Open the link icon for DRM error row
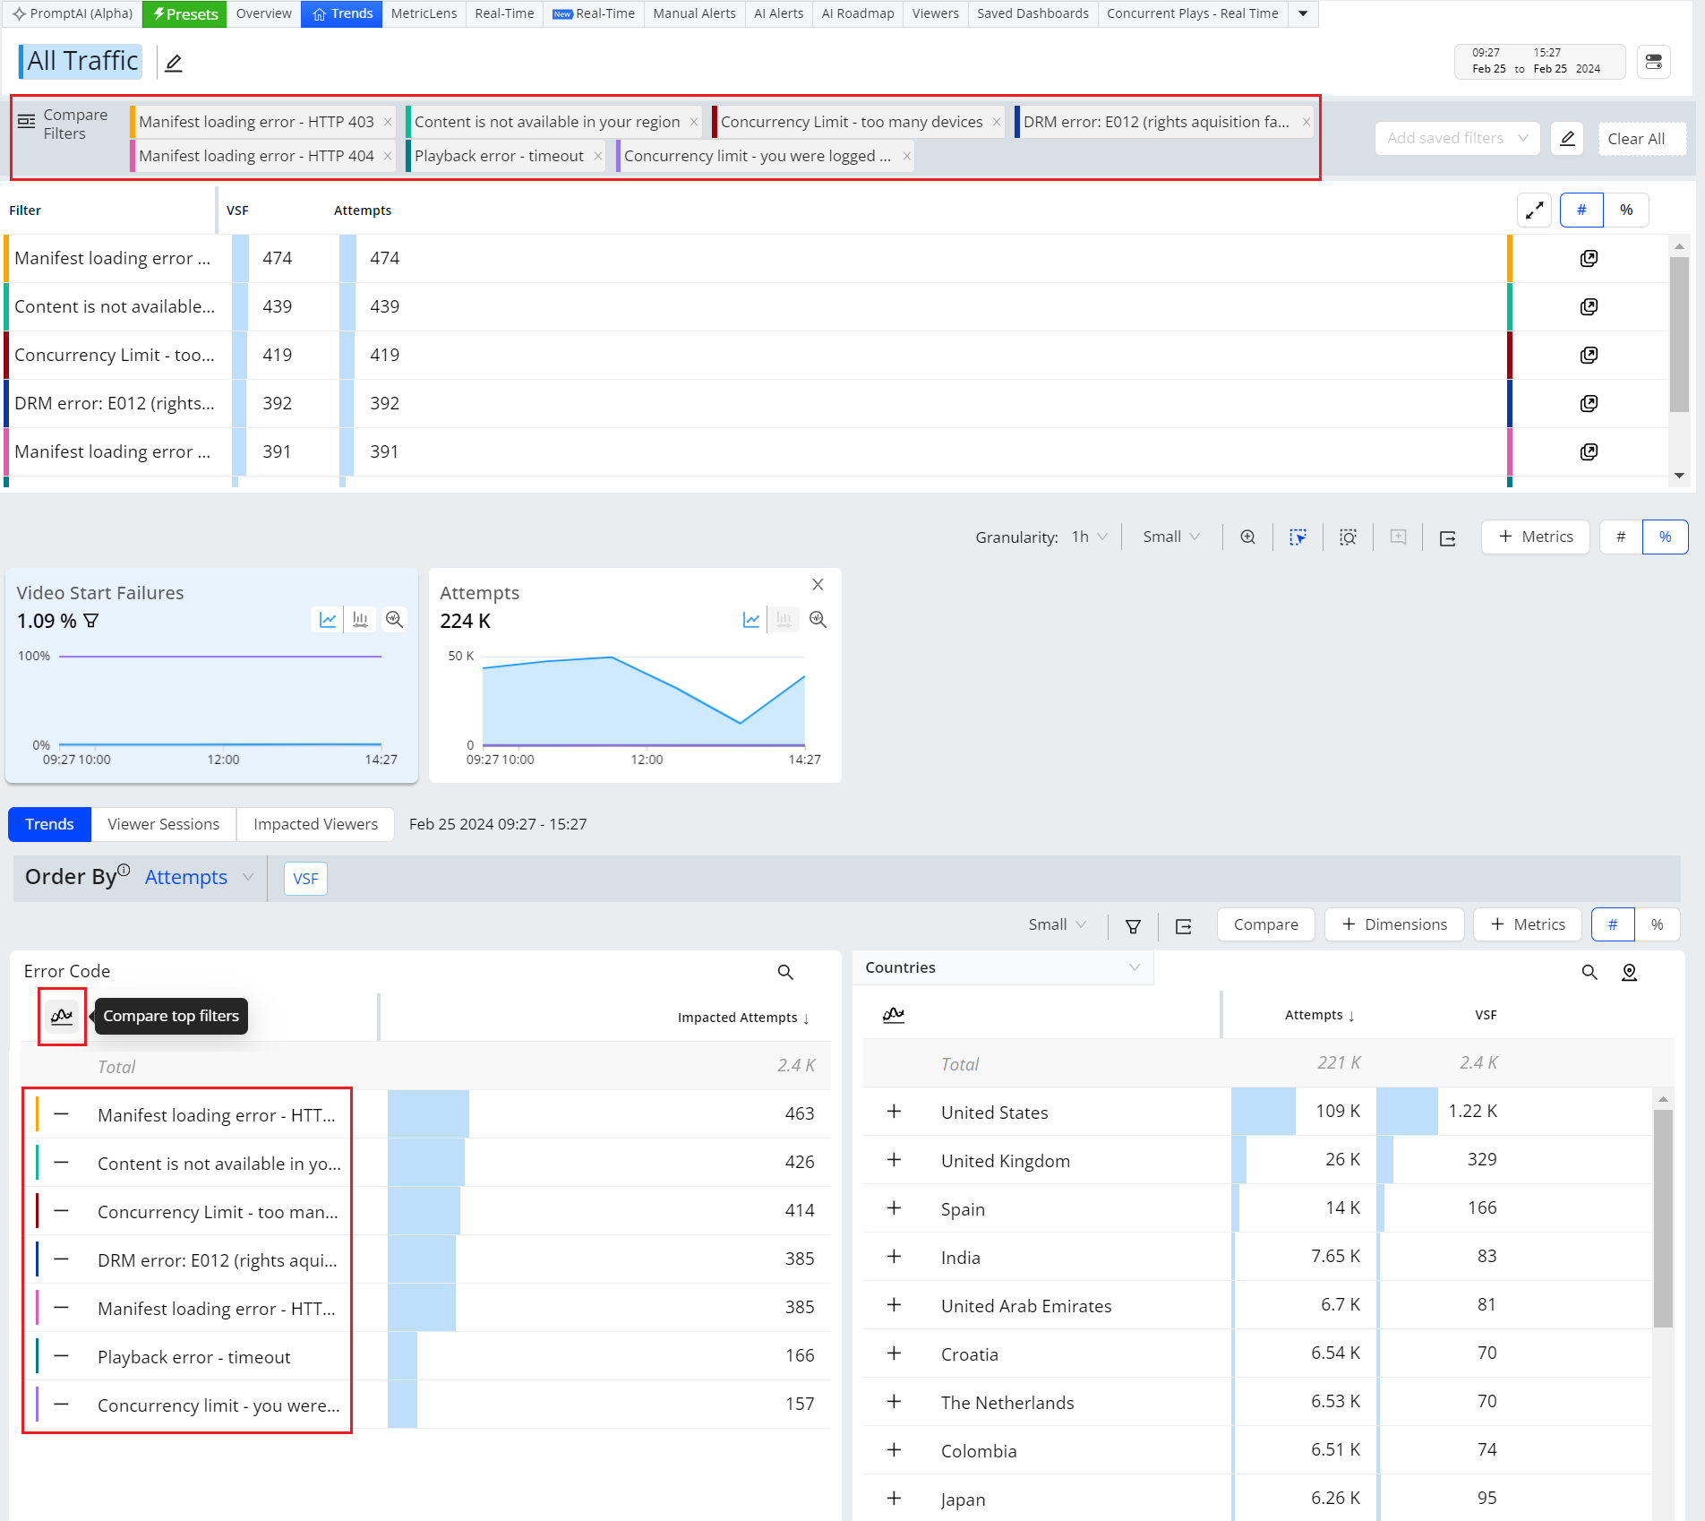 point(1589,403)
